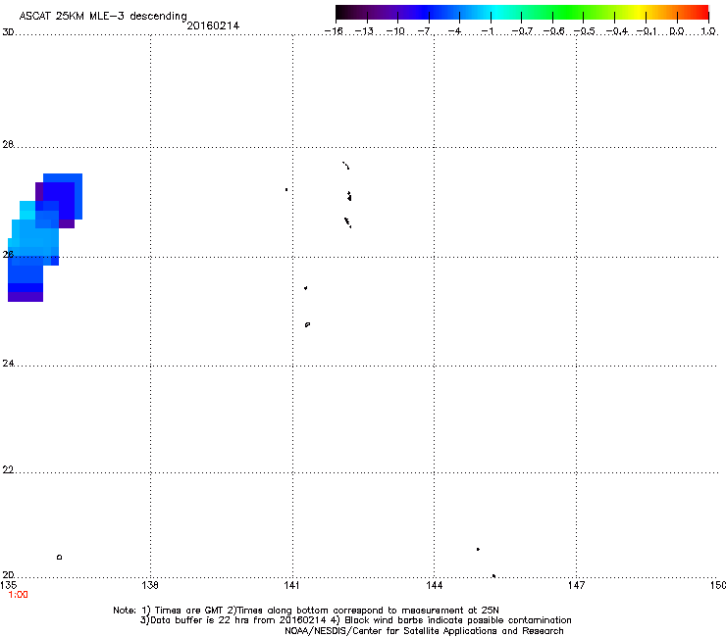
Task: Click the -4 color scale label
Action: (x=454, y=31)
